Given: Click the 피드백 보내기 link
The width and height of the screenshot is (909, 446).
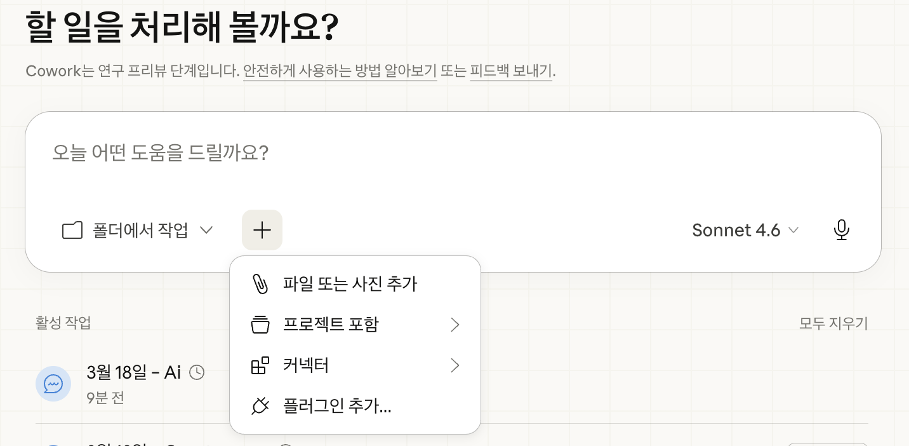Looking at the screenshot, I should 511,71.
